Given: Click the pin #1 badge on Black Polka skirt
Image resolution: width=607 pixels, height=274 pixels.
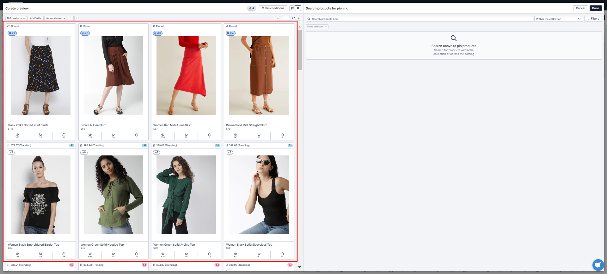Looking at the screenshot, I should 12,33.
